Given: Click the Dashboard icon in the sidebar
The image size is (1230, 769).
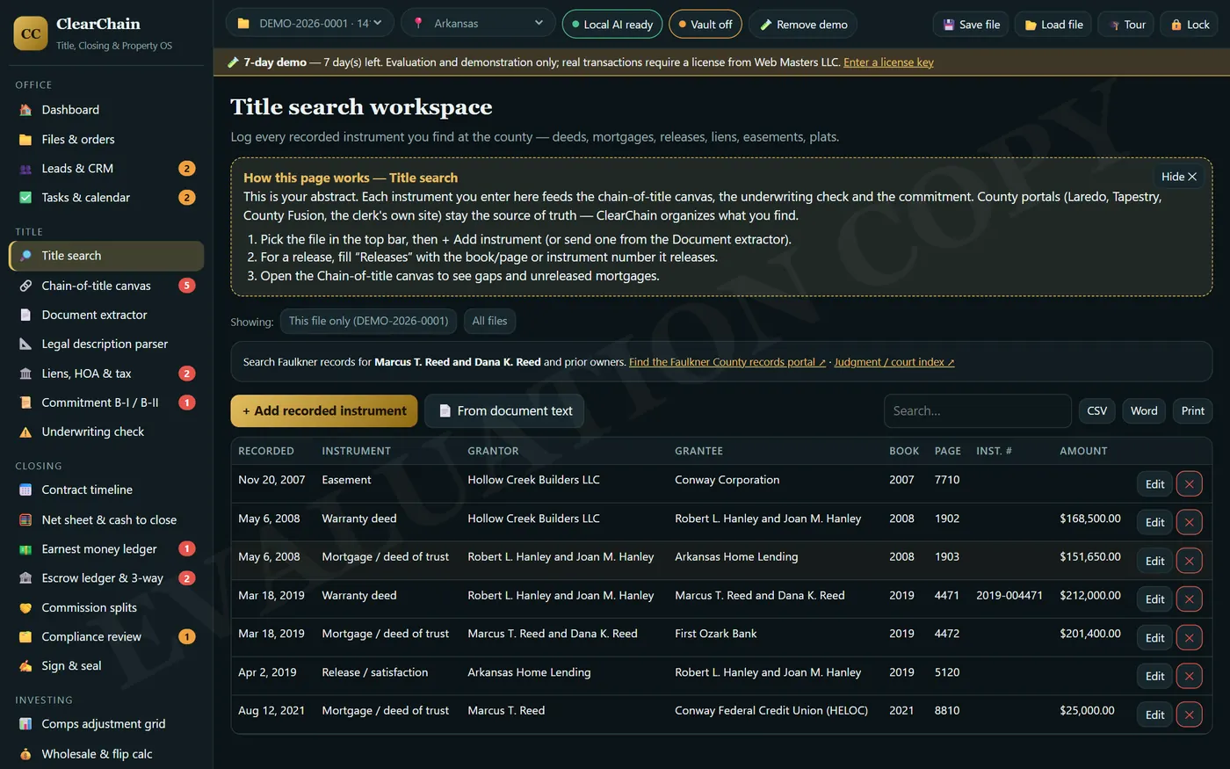Looking at the screenshot, I should click(25, 110).
